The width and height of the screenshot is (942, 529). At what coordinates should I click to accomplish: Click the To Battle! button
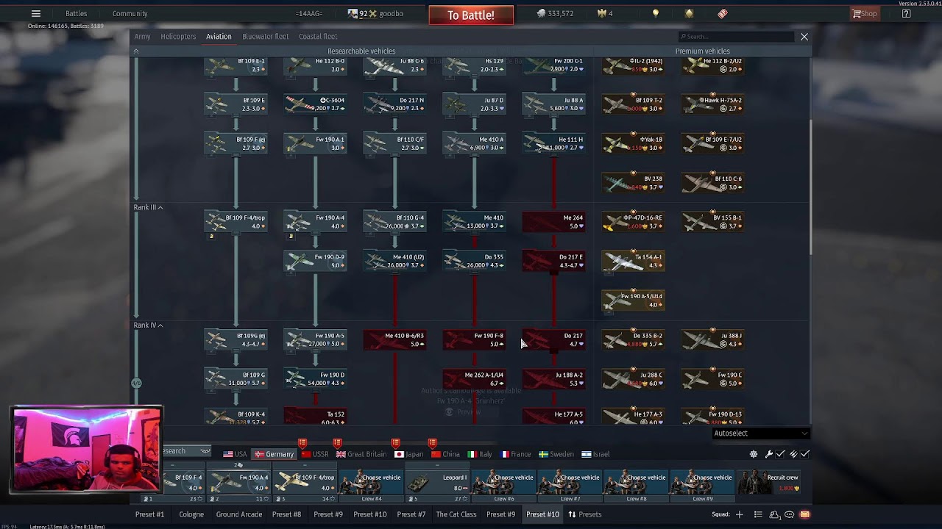point(471,15)
